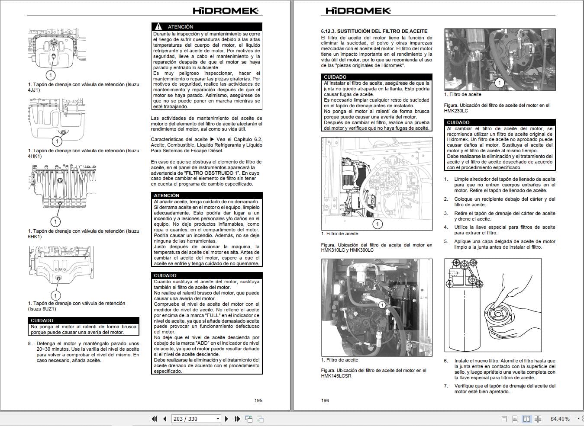Click the HMK310LC and HMK390LC filter drawing
The width and height of the screenshot is (584, 426).
pos(377,184)
